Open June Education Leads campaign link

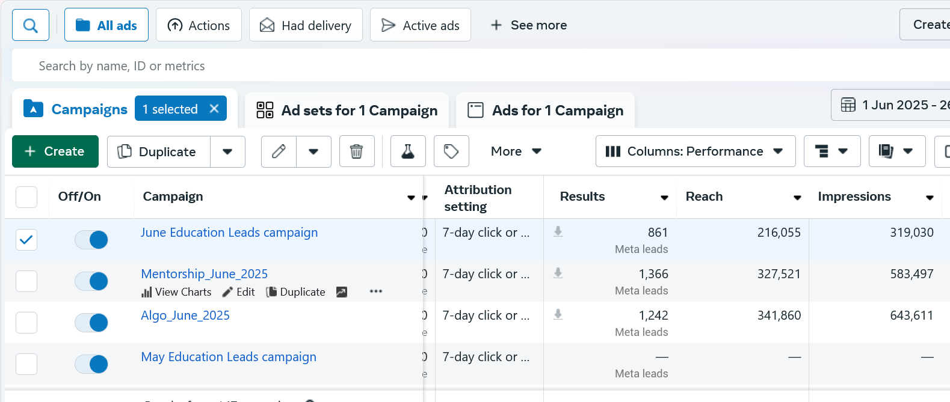[229, 233]
